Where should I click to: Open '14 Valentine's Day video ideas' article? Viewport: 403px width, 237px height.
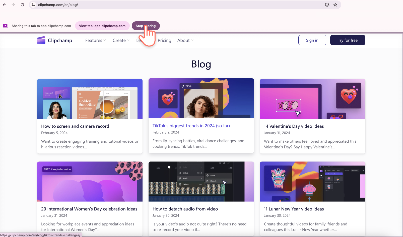[x=294, y=126]
